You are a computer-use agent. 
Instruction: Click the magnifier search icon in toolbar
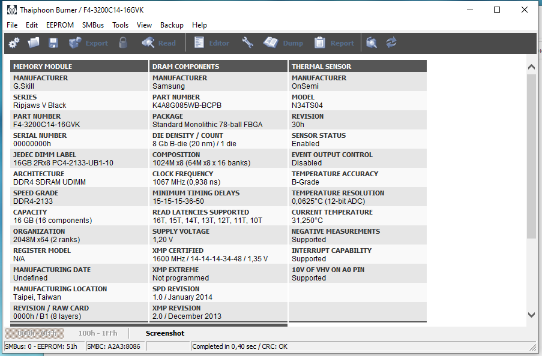[372, 43]
